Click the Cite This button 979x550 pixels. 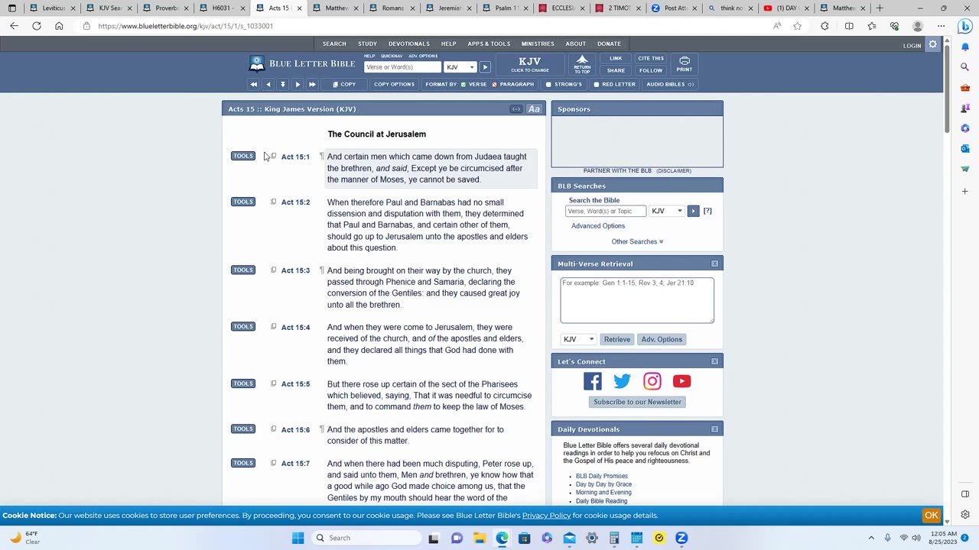651,58
